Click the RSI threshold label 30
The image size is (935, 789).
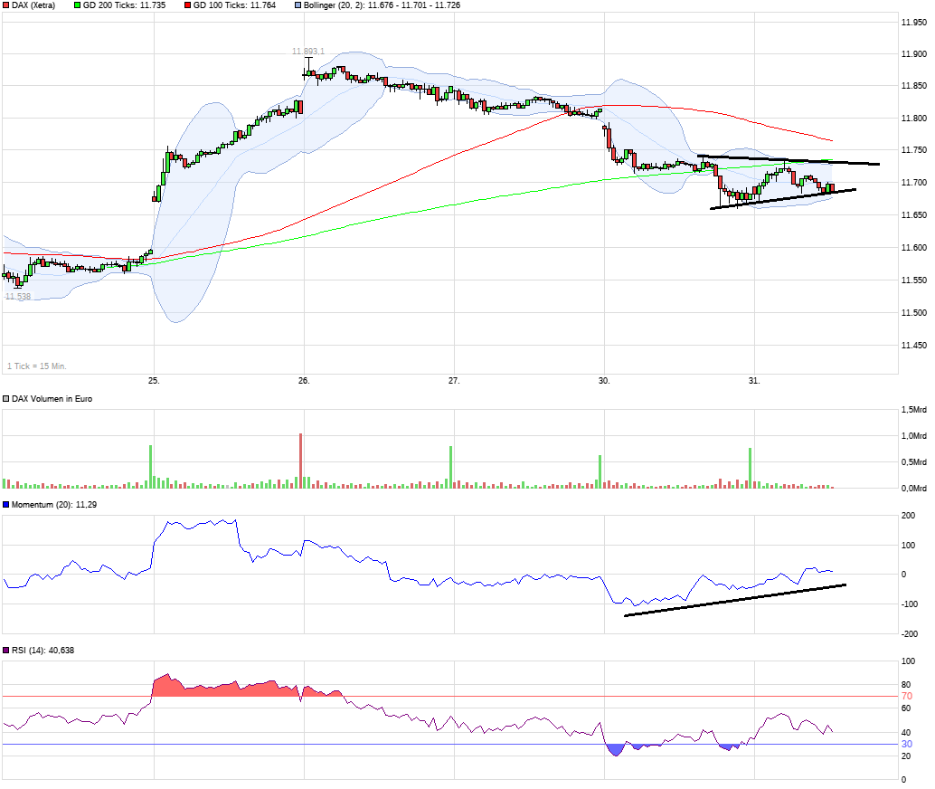(x=907, y=745)
